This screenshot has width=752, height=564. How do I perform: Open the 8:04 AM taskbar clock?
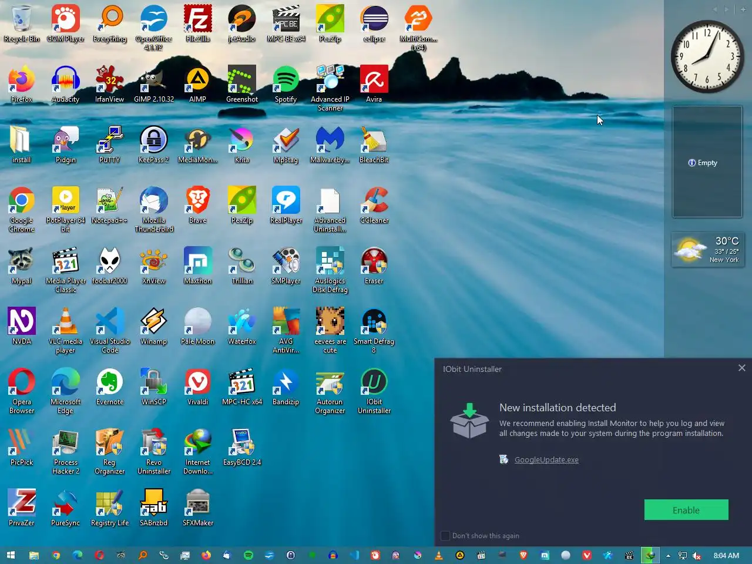[726, 555]
